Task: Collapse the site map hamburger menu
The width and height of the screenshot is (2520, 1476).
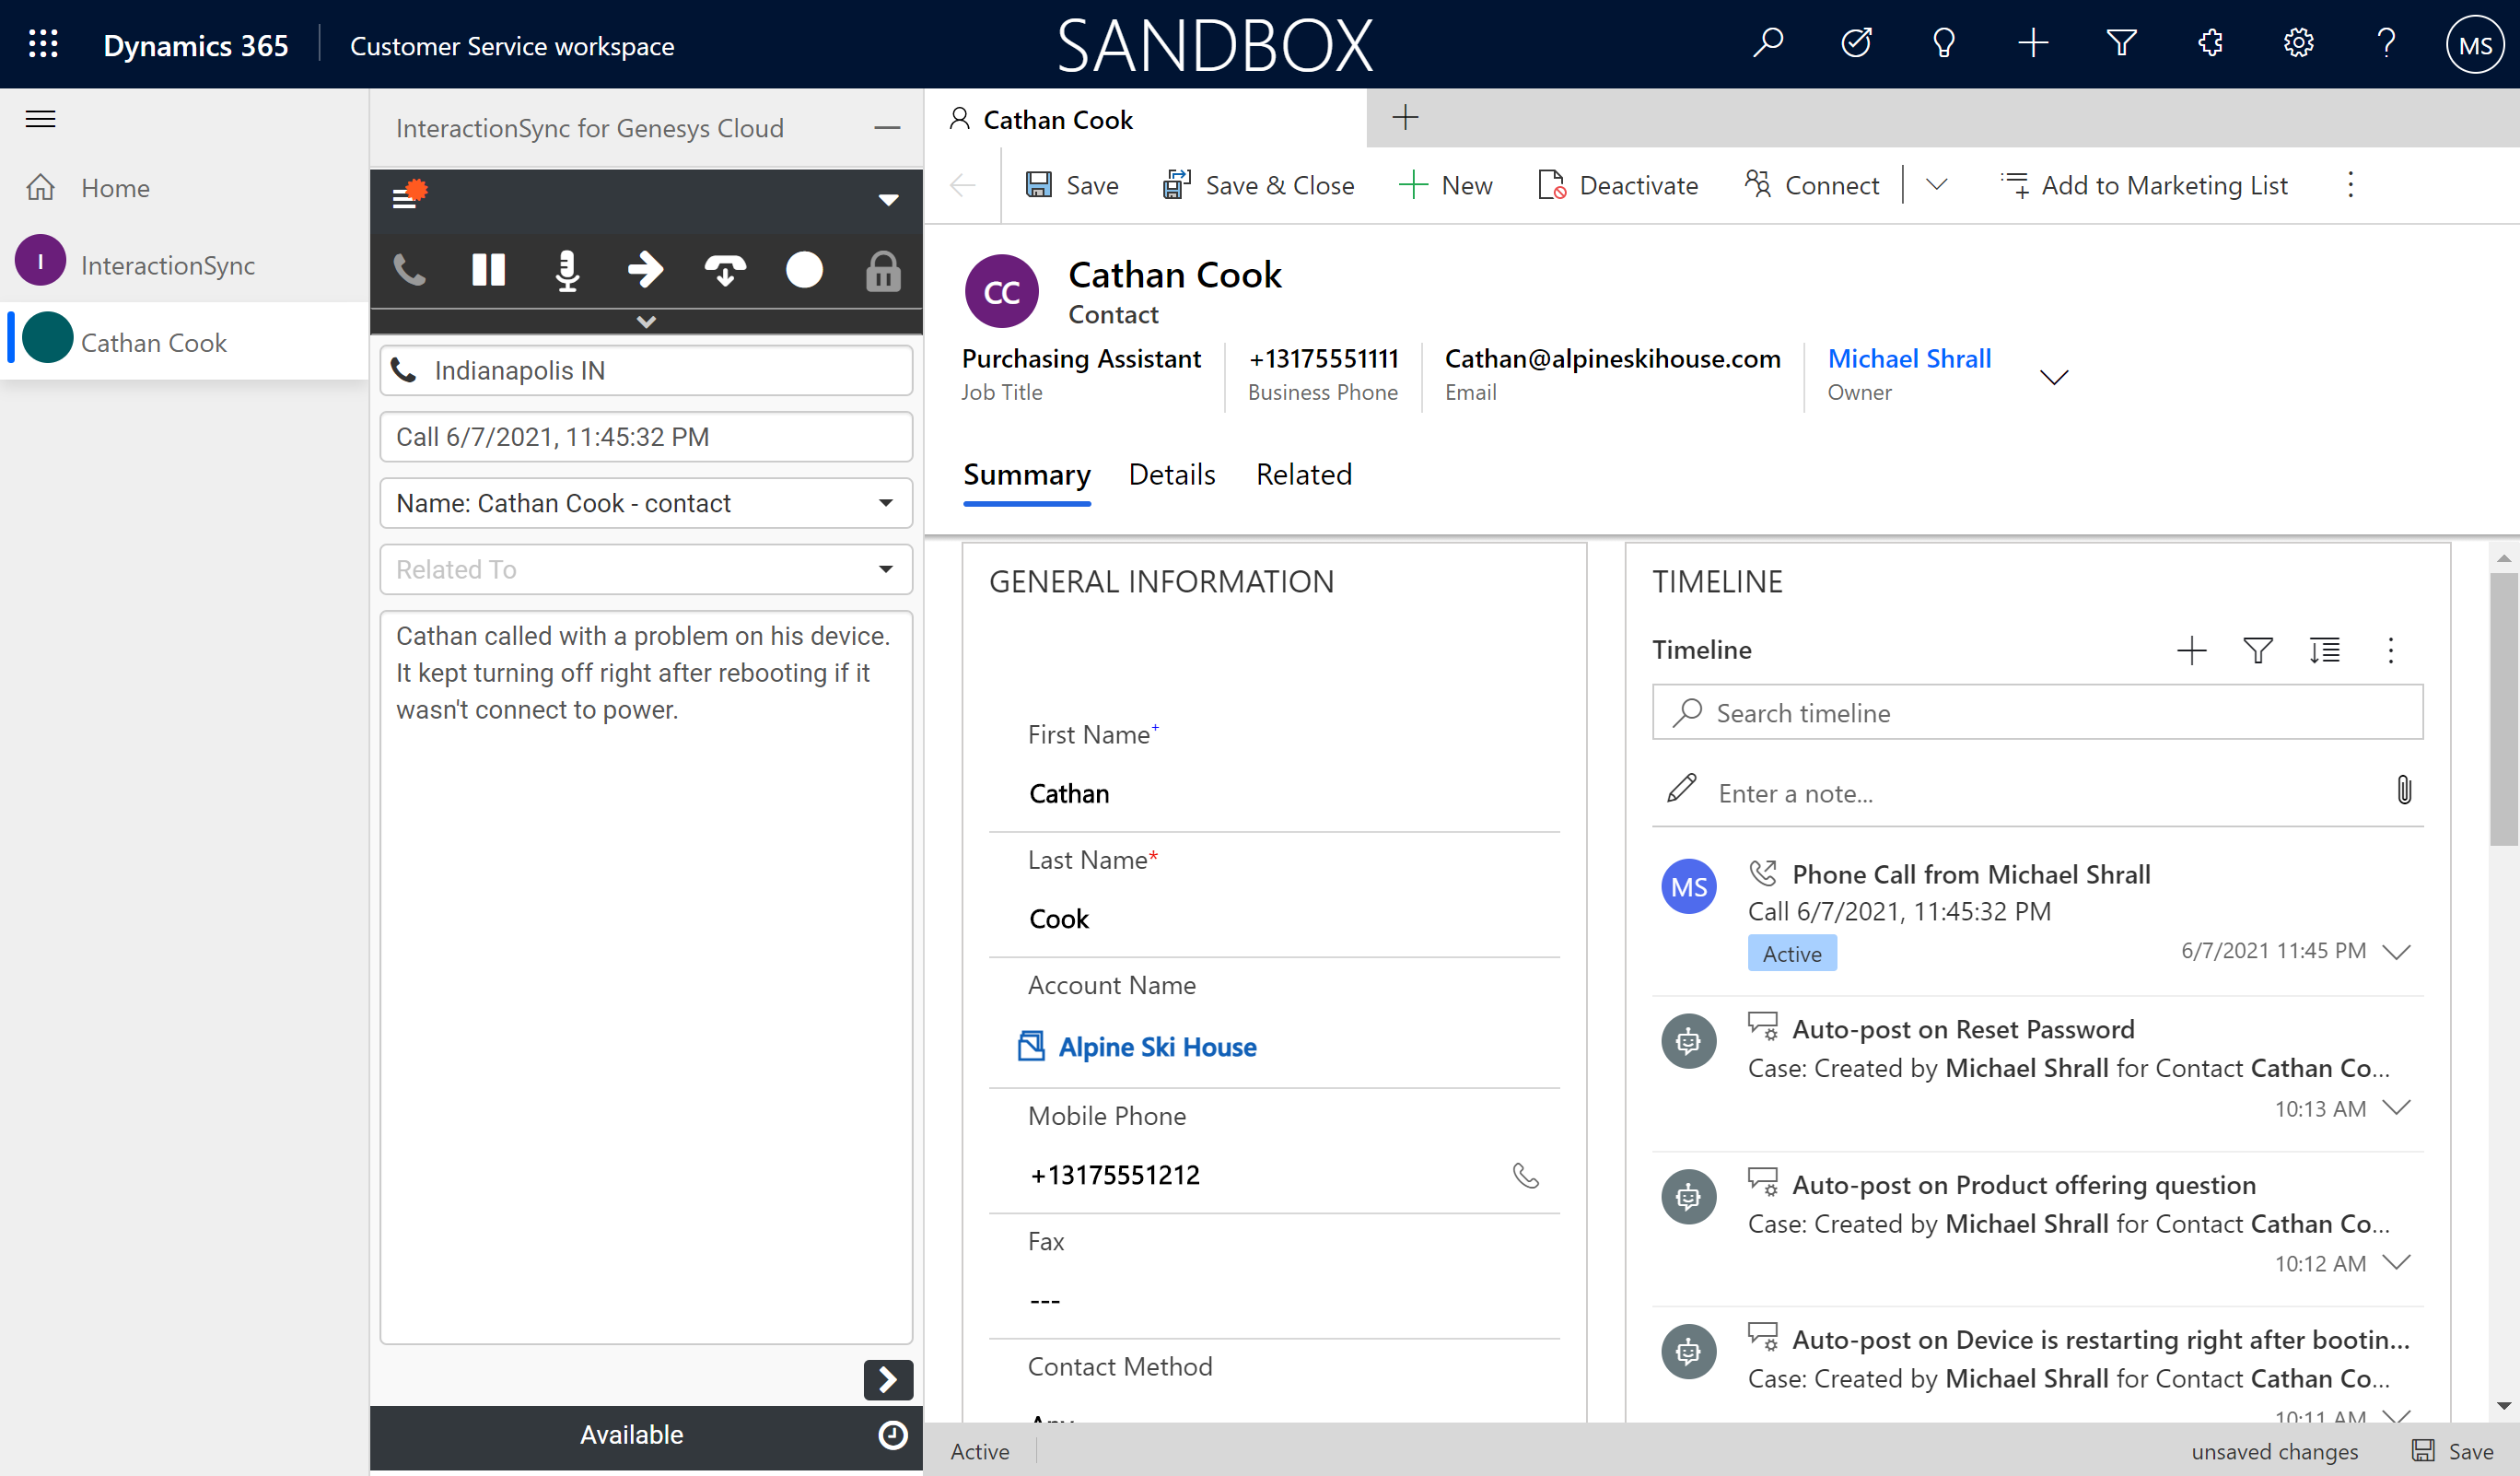Action: (x=40, y=119)
